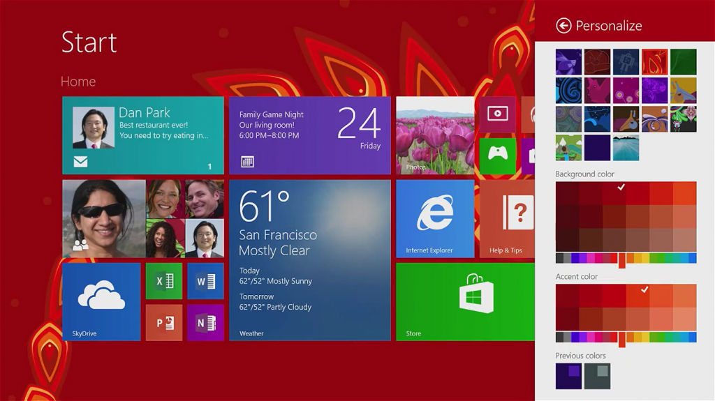Open the San Francisco Weather tile

(309, 260)
